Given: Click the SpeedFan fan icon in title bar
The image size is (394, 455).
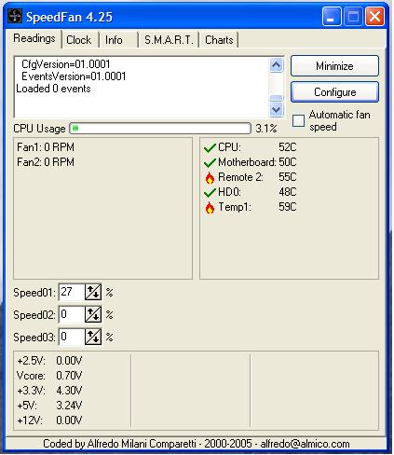Looking at the screenshot, I should coord(15,16).
